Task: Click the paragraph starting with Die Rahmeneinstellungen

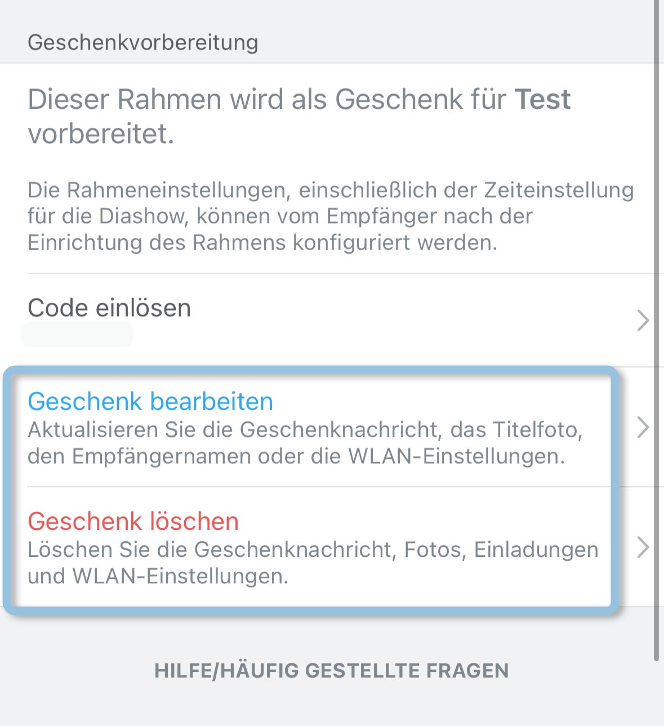Action: [330, 216]
